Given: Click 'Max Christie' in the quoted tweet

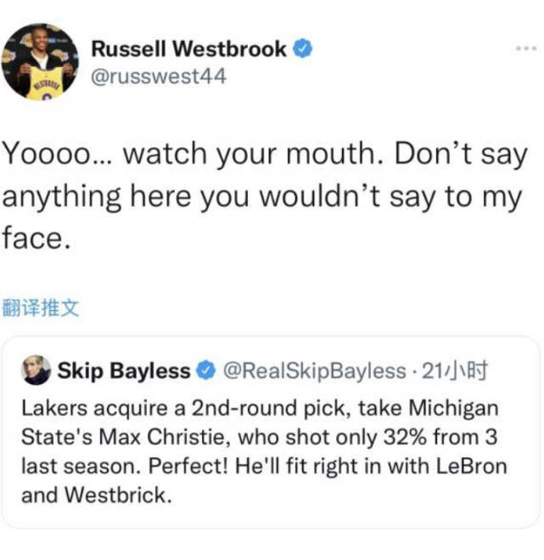Looking at the screenshot, I should click(x=164, y=437).
